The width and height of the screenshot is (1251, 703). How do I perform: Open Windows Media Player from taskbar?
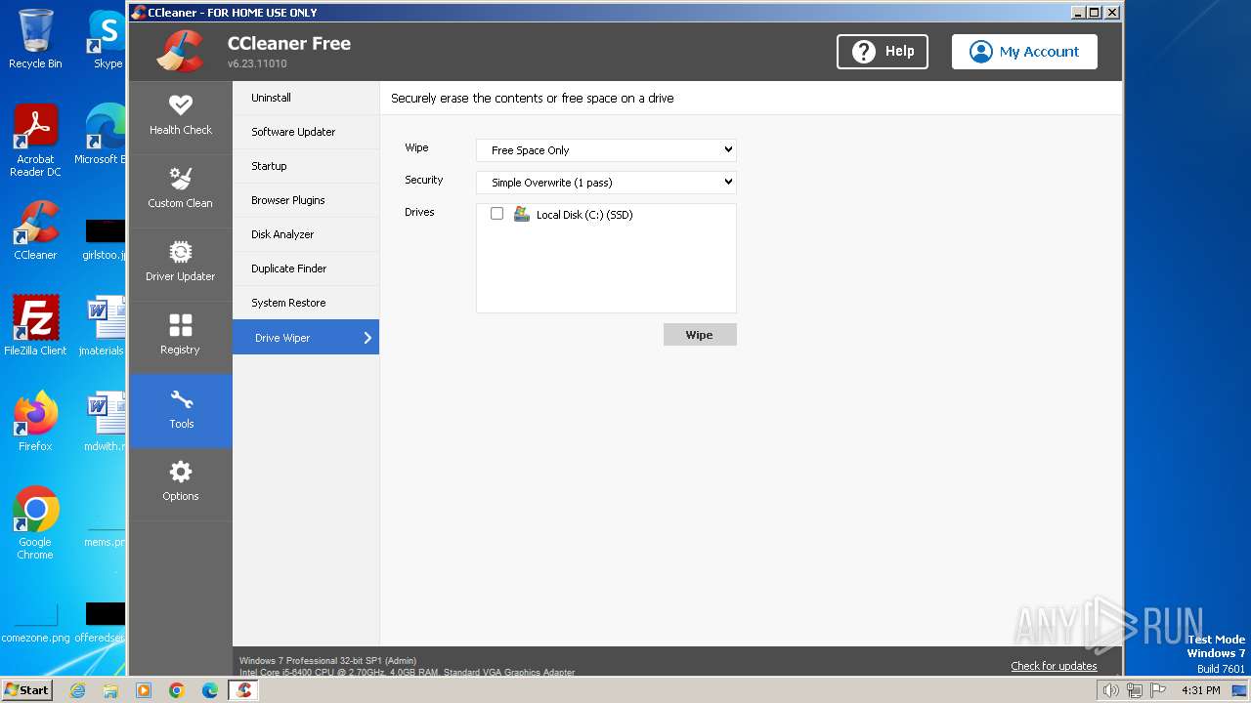[x=144, y=690]
